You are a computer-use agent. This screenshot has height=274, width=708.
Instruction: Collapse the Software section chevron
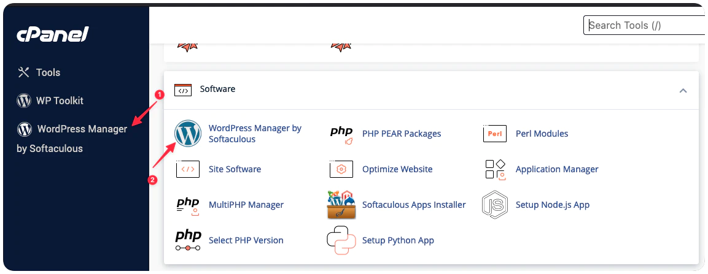pyautogui.click(x=683, y=90)
